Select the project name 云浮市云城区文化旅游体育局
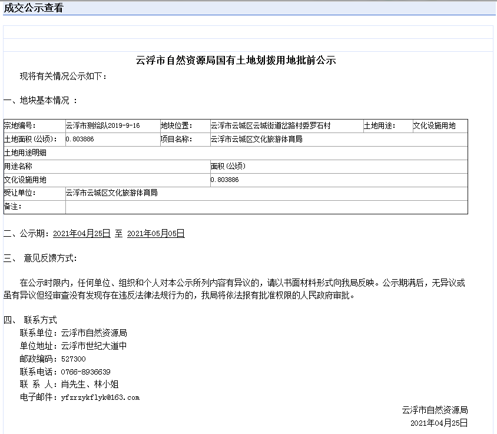The image size is (497, 434). point(253,139)
